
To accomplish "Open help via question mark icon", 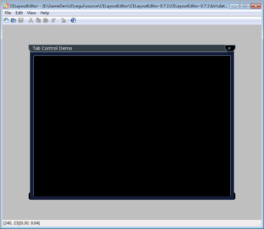I will tap(73, 20).
